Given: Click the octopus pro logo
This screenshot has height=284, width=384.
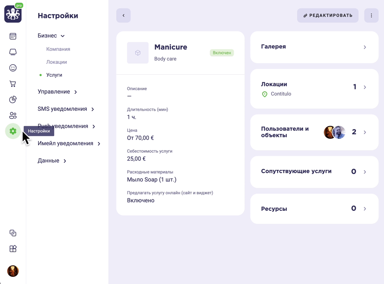Looking at the screenshot, I should coord(13,13).
